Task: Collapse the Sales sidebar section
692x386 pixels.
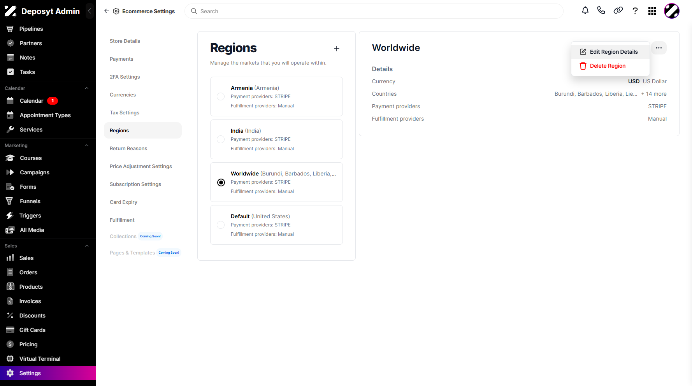Action: pos(87,246)
